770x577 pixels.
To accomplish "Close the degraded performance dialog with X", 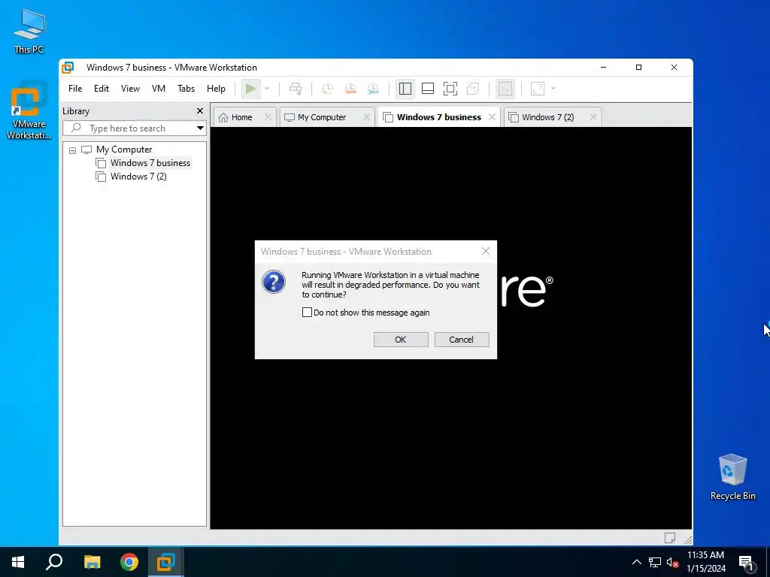I will [x=486, y=251].
